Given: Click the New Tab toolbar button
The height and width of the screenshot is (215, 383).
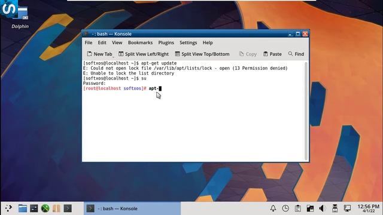Looking at the screenshot, I should click(99, 54).
